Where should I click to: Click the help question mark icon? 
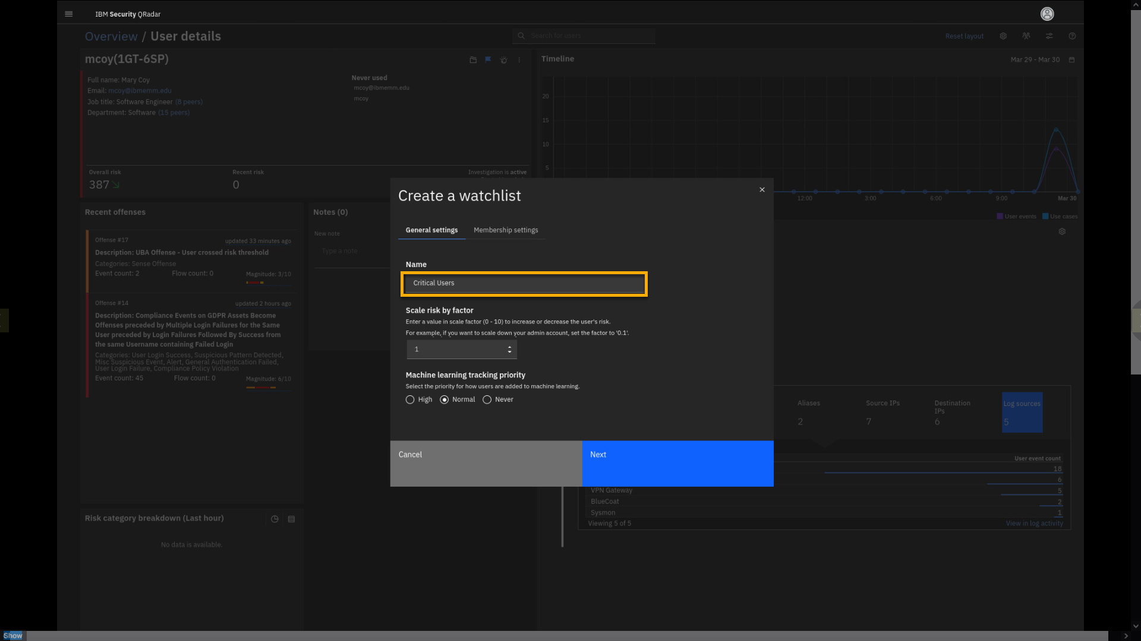click(x=1072, y=36)
